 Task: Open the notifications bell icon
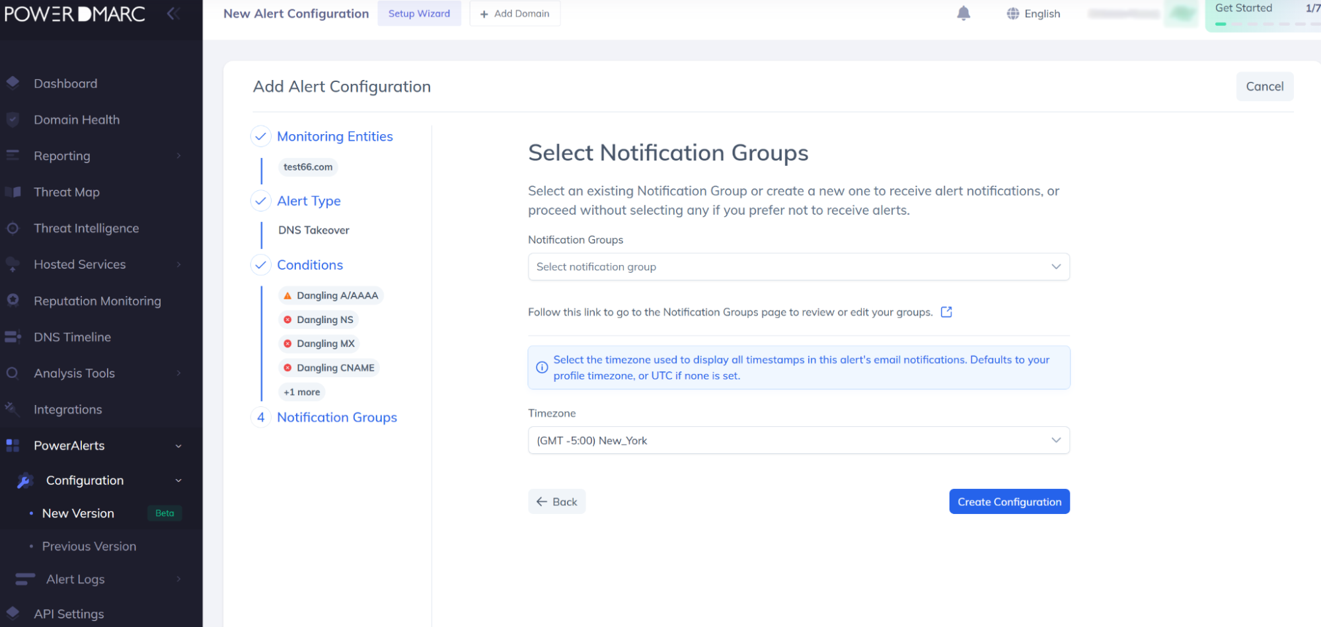point(963,13)
